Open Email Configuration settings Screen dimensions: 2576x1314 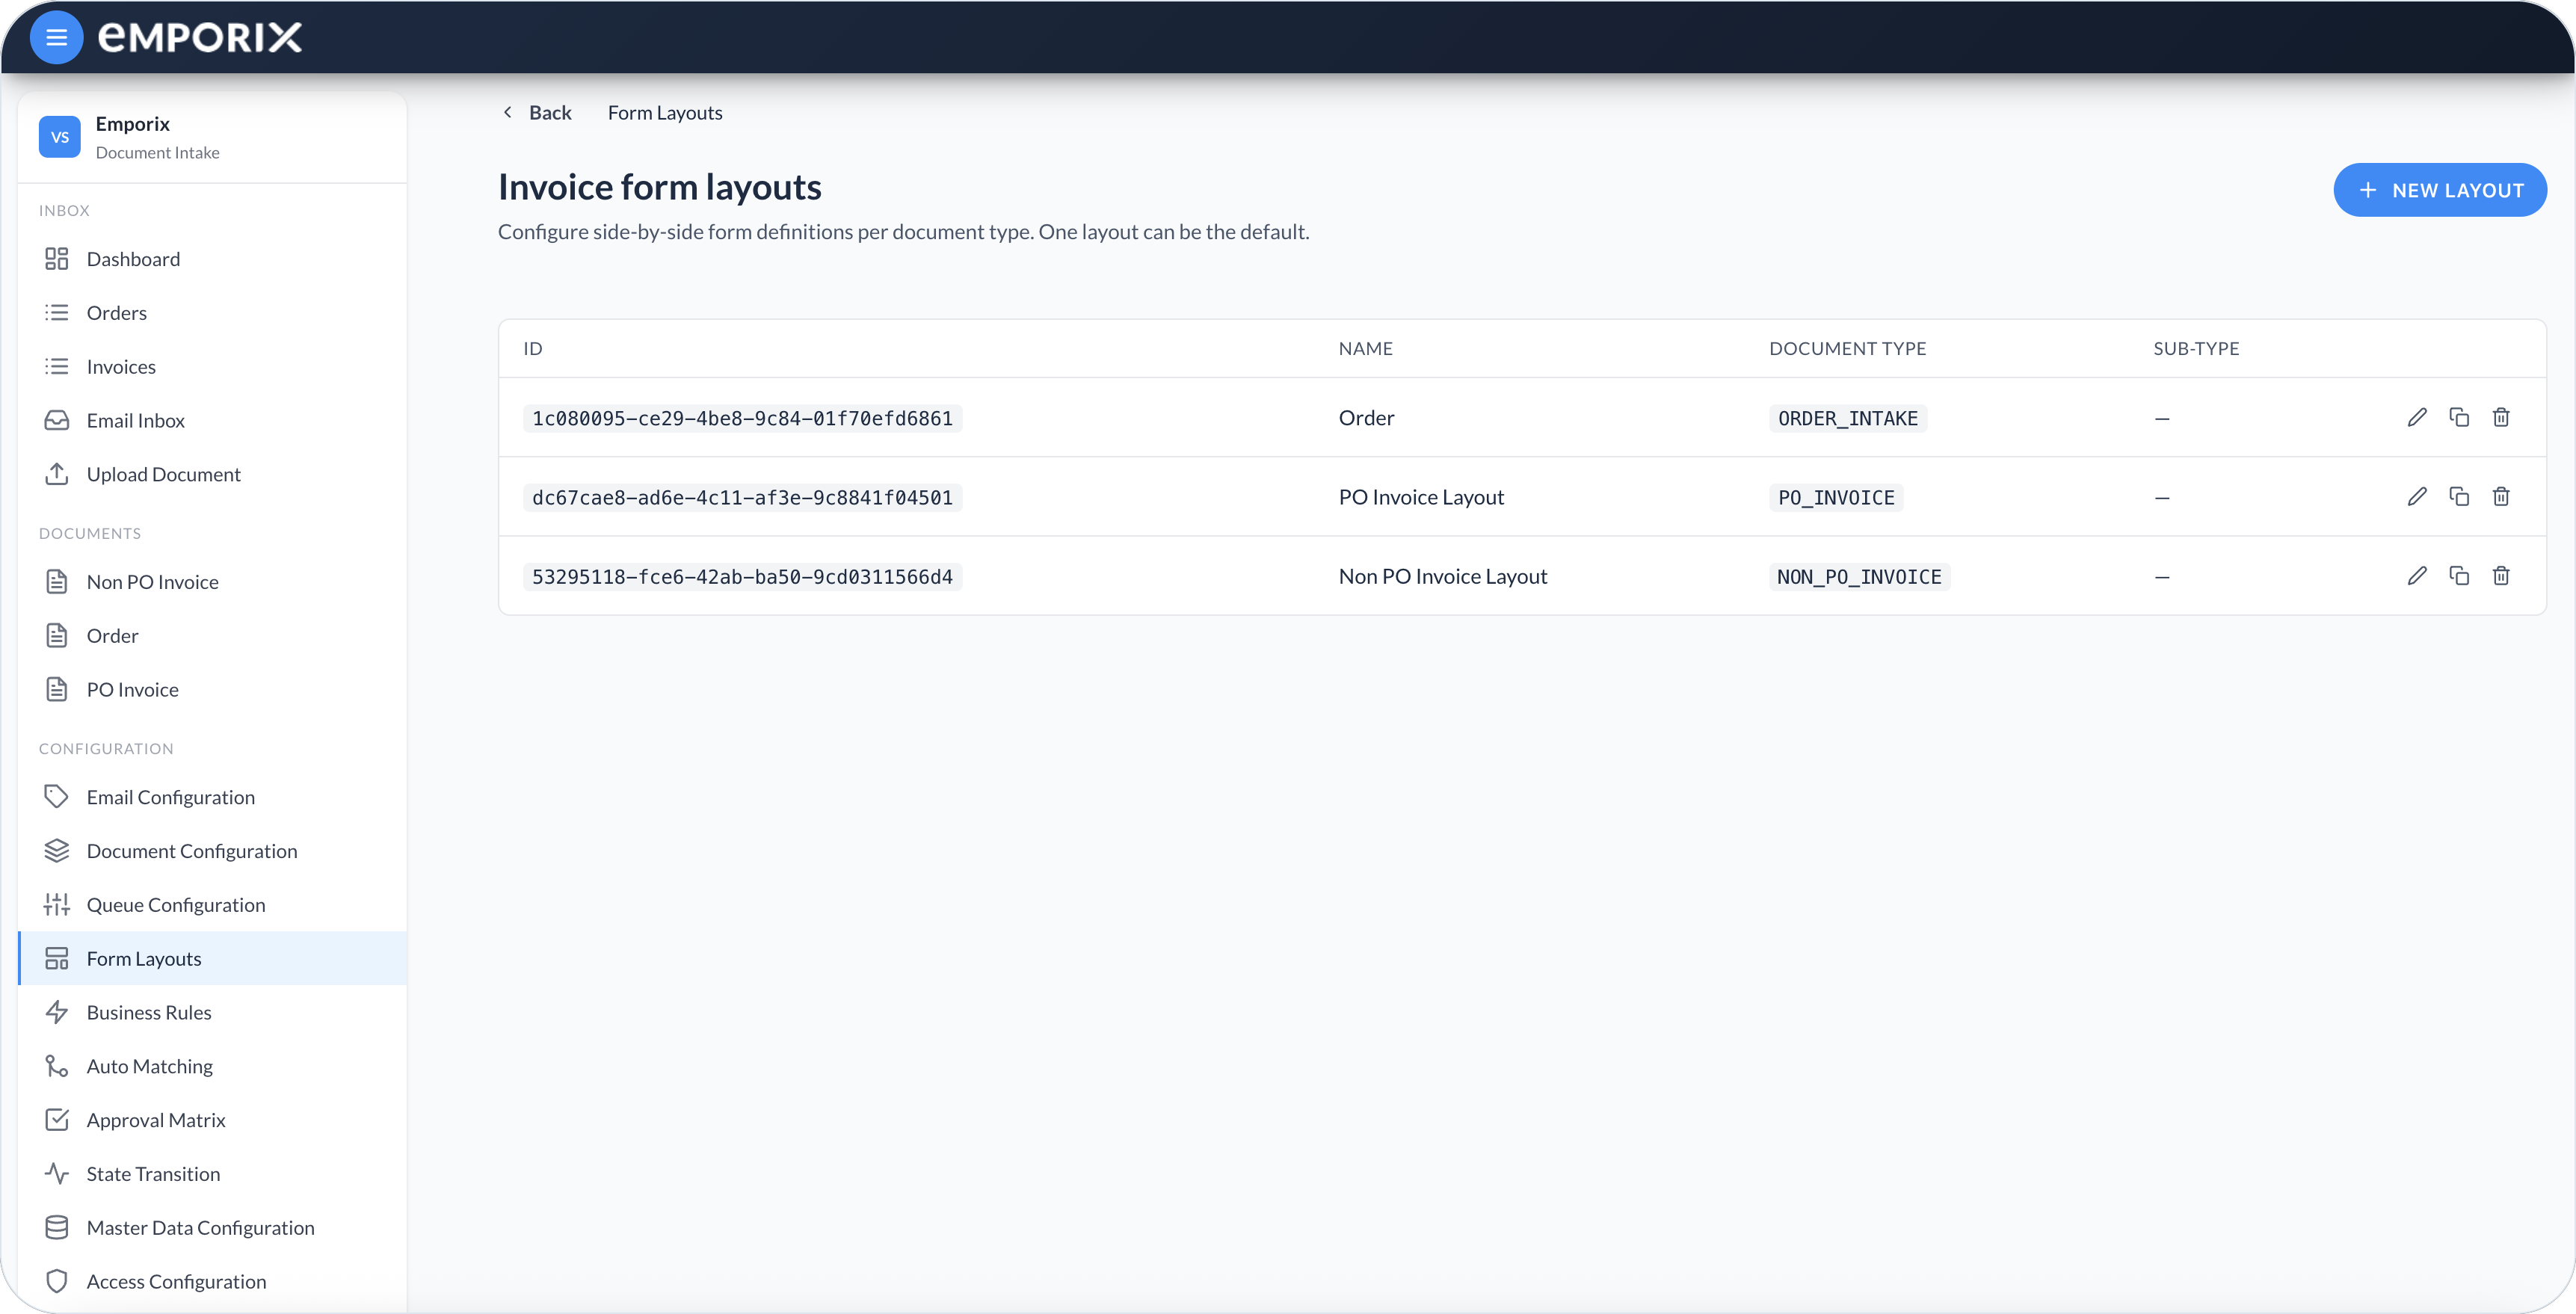pyautogui.click(x=212, y=797)
